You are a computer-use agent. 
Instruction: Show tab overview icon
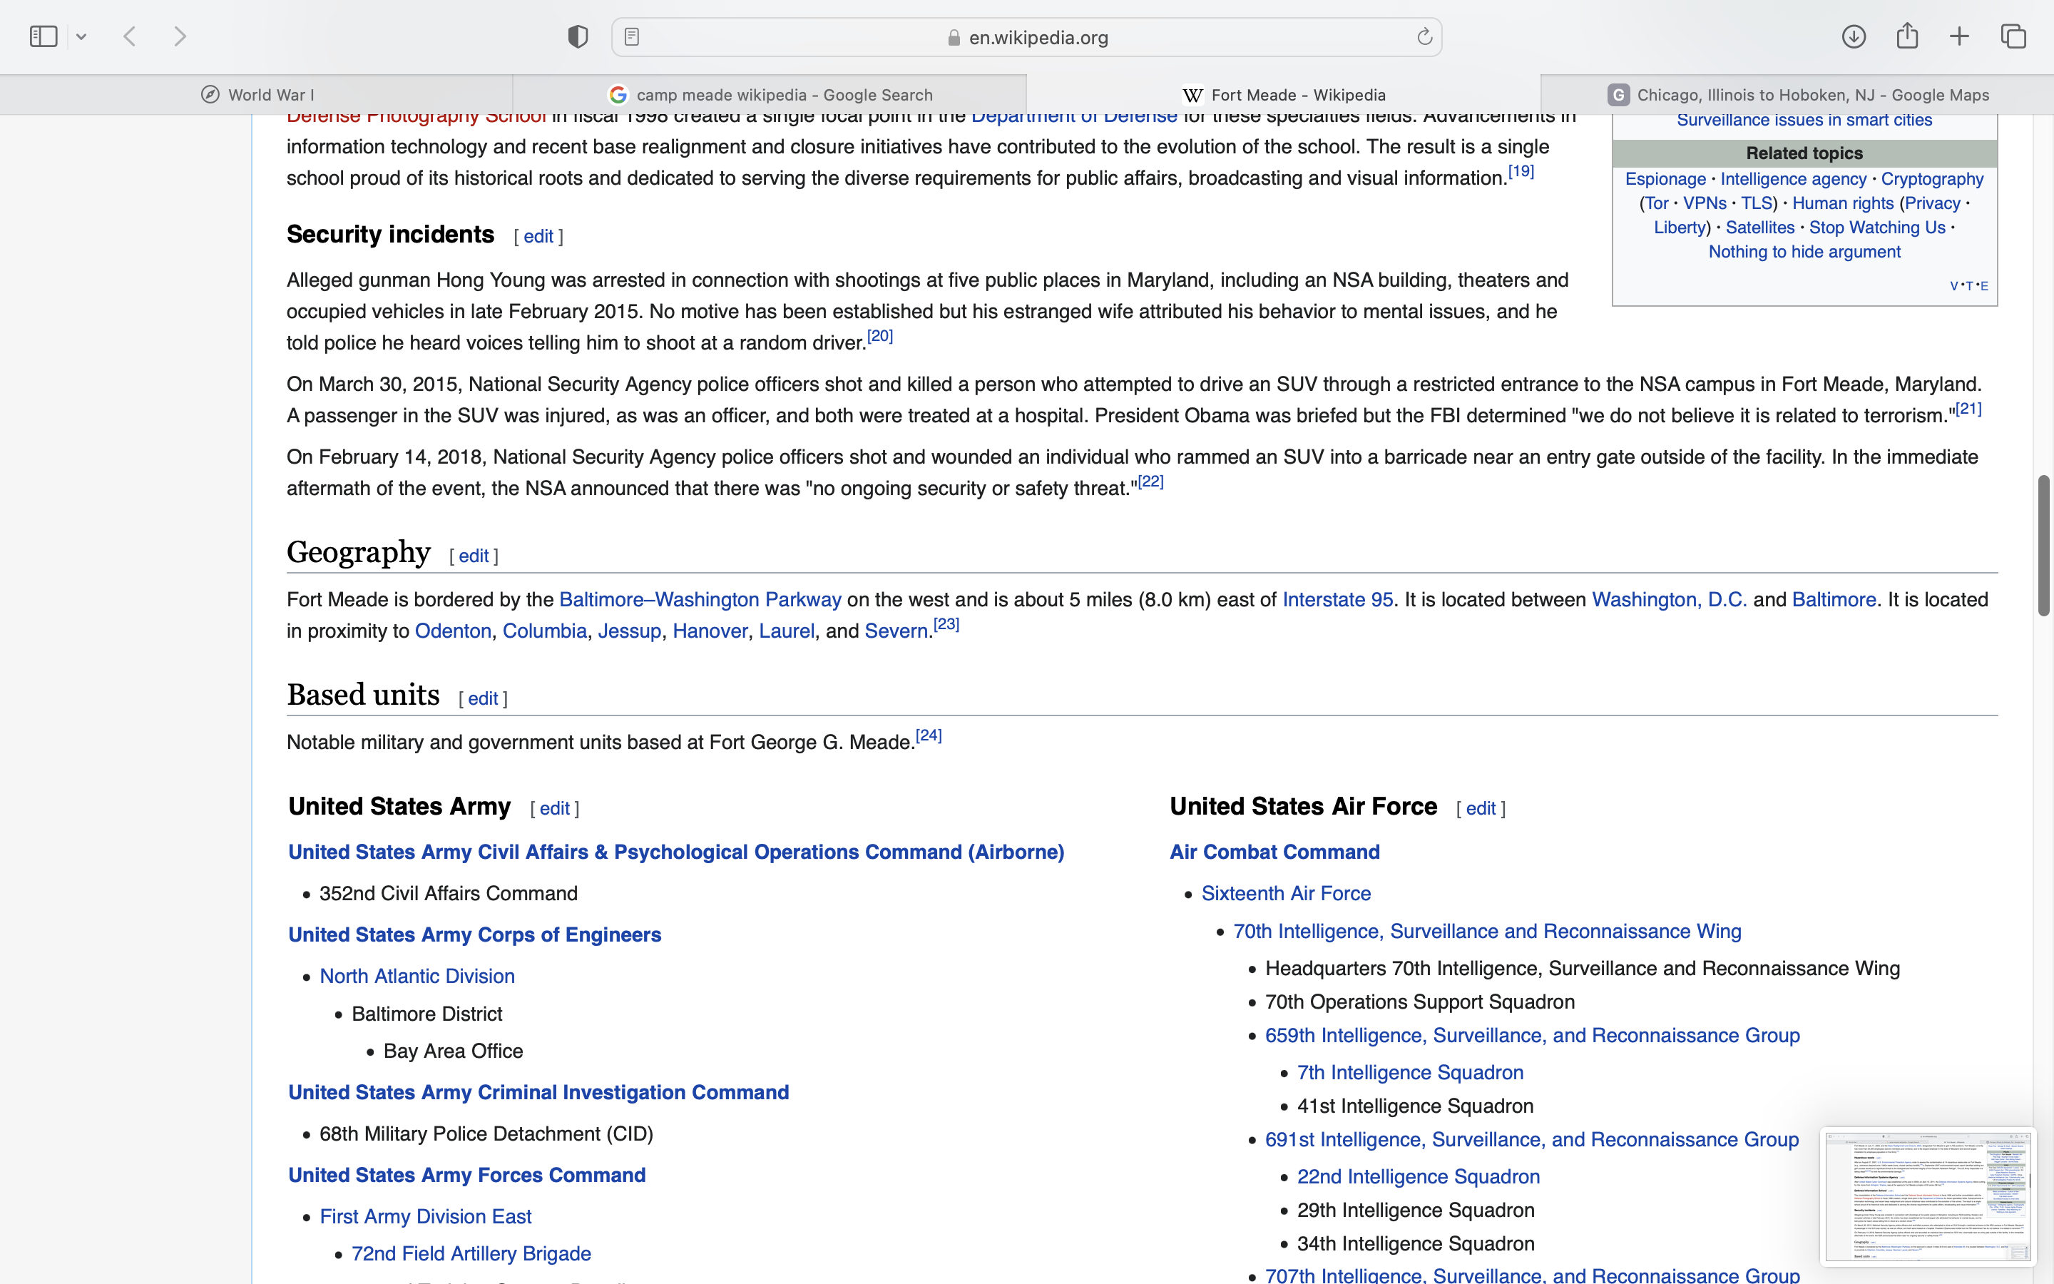(2013, 36)
